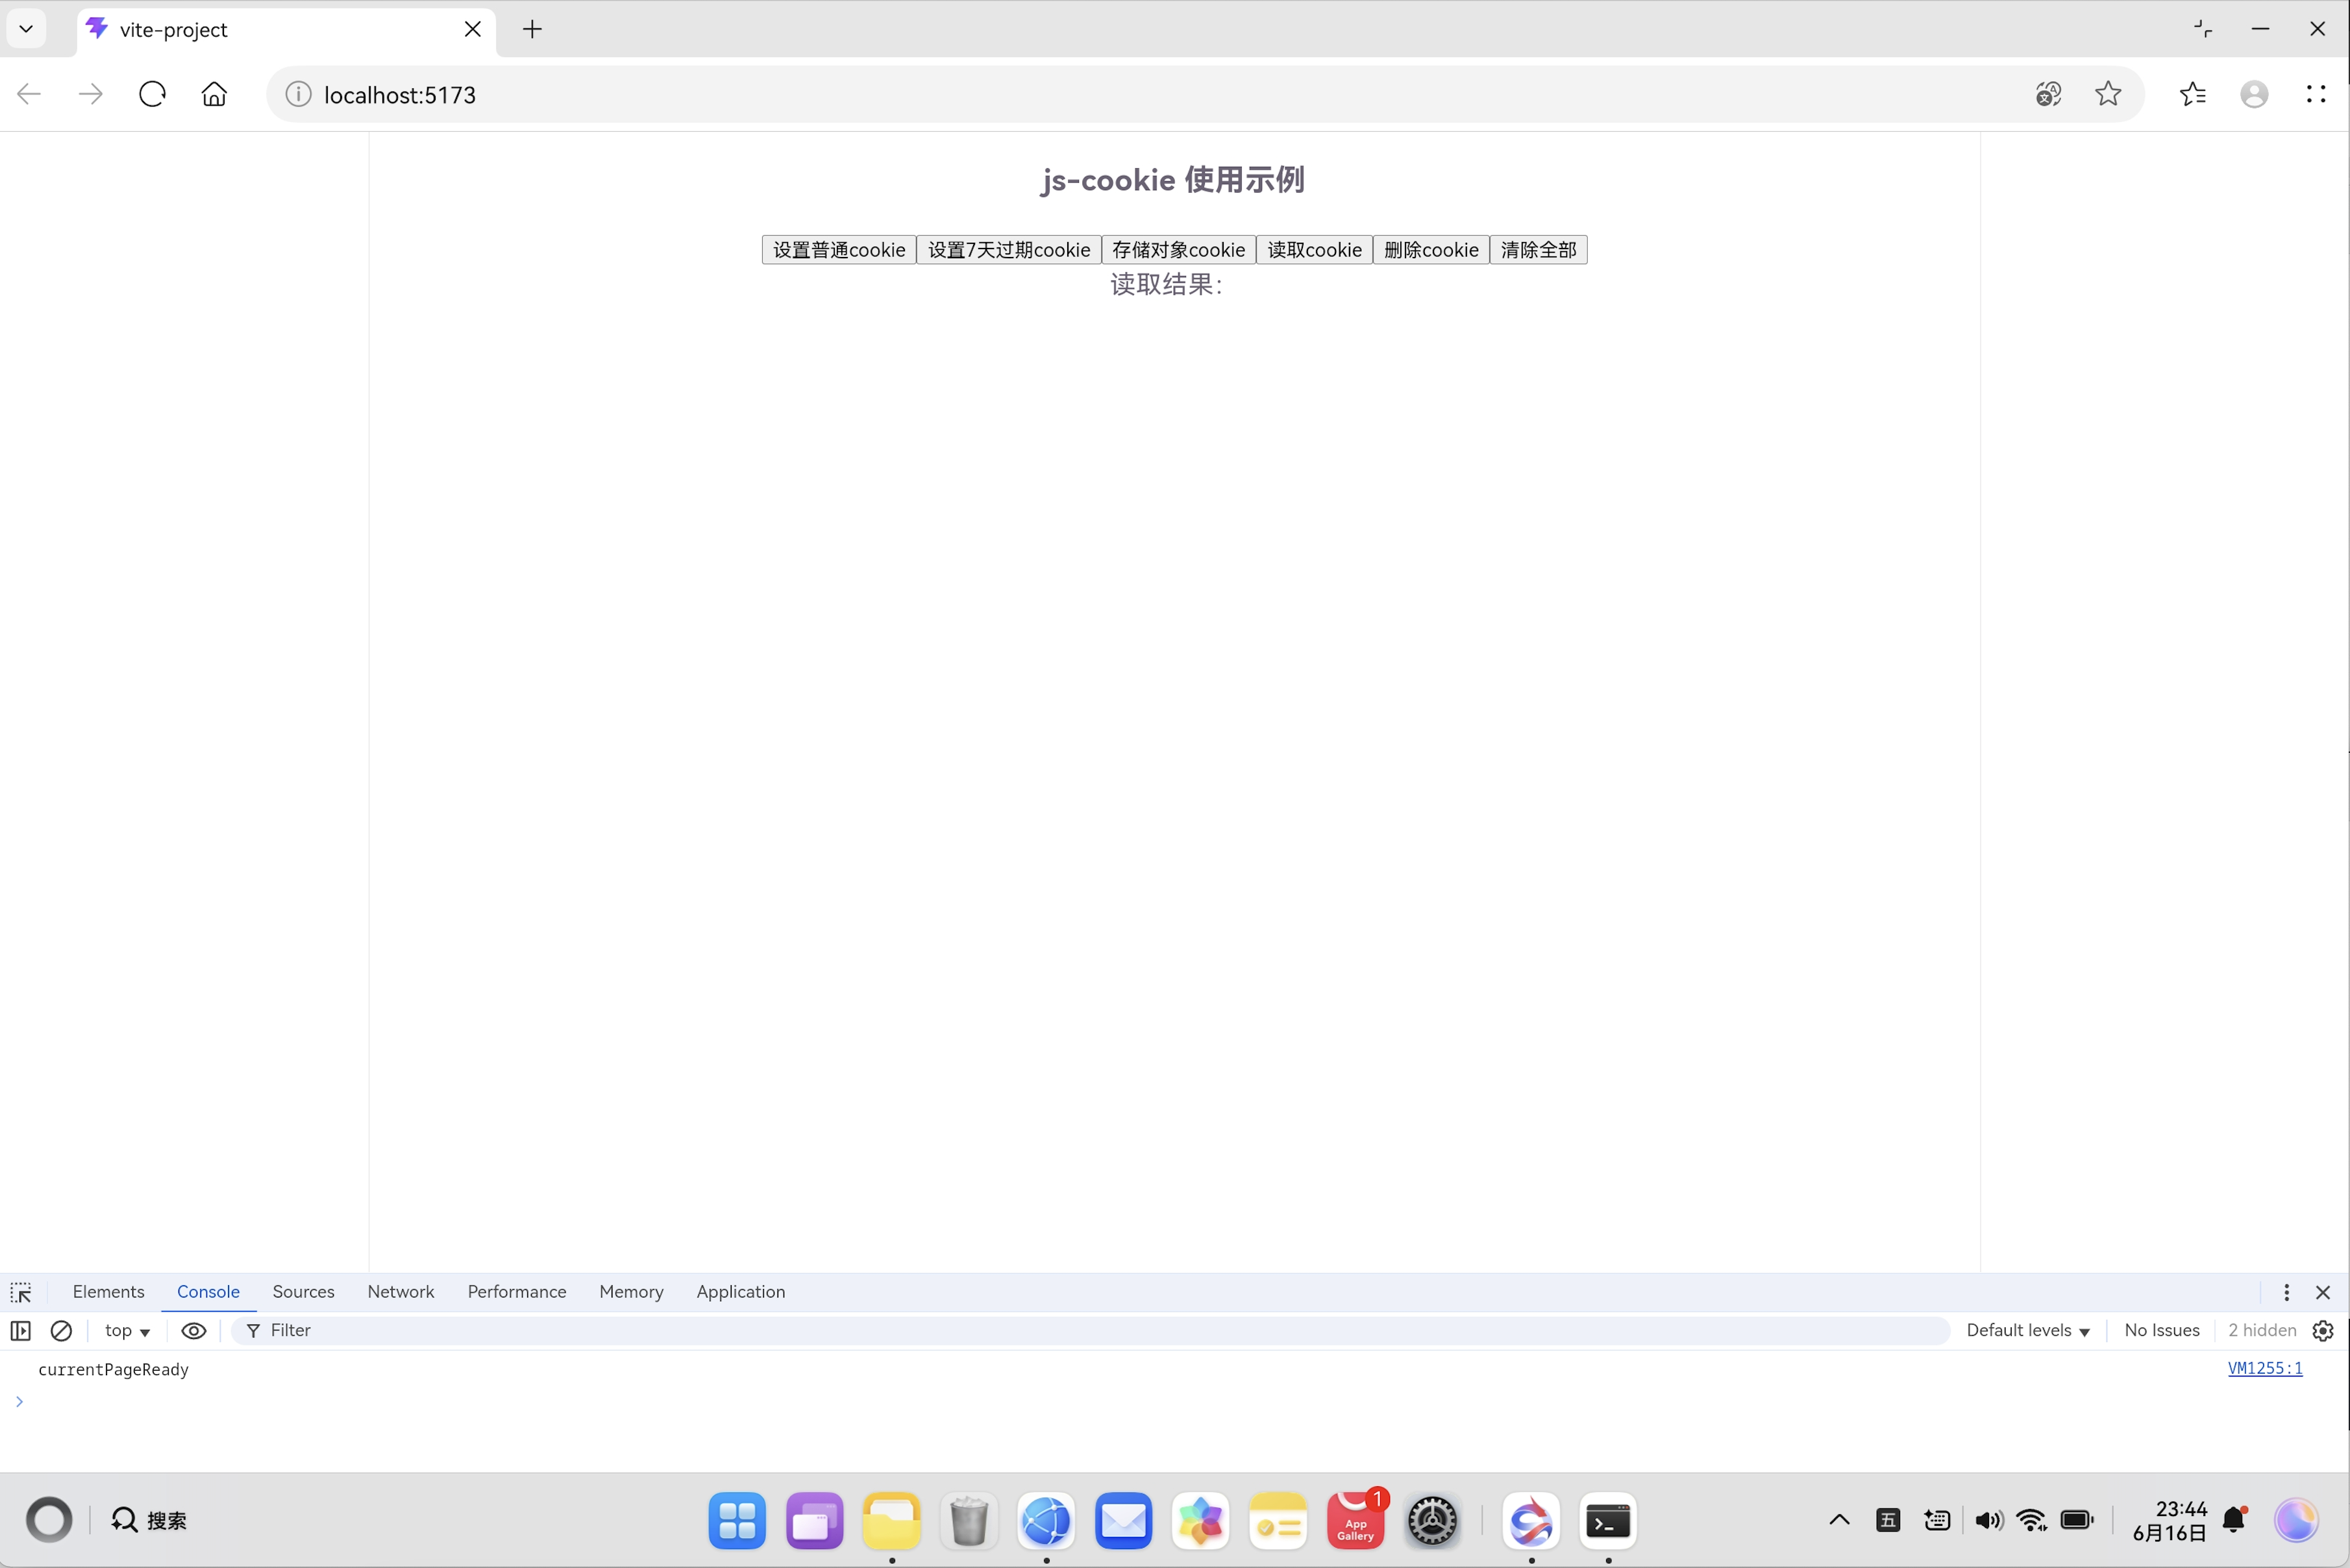Open the terminal app in dock
Viewport: 2350px width, 1568px height.
1608,1521
